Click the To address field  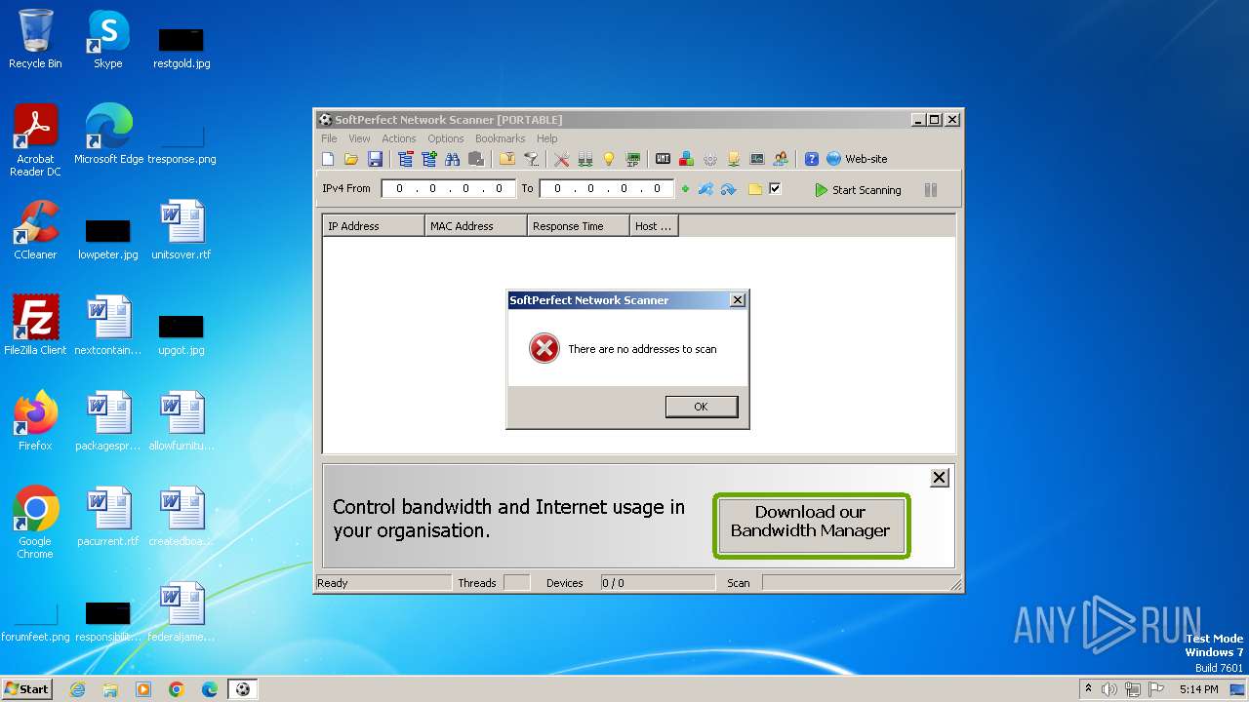(607, 189)
